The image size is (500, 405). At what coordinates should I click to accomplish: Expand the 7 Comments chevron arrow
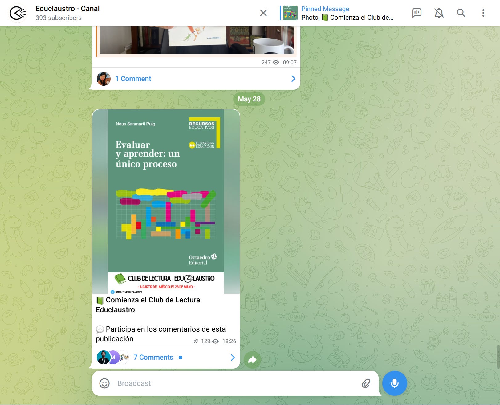(233, 358)
